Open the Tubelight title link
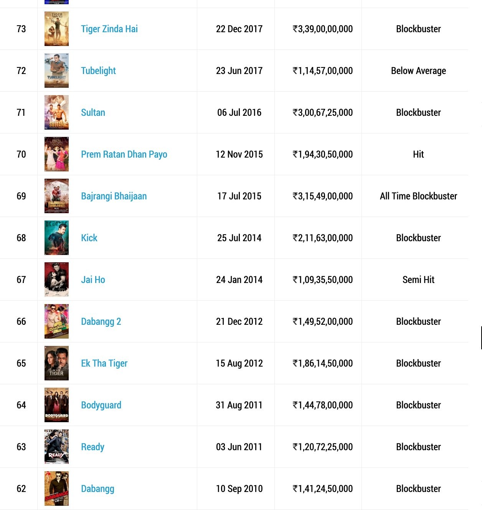Screen dimensions: 482x510 [x=98, y=71]
